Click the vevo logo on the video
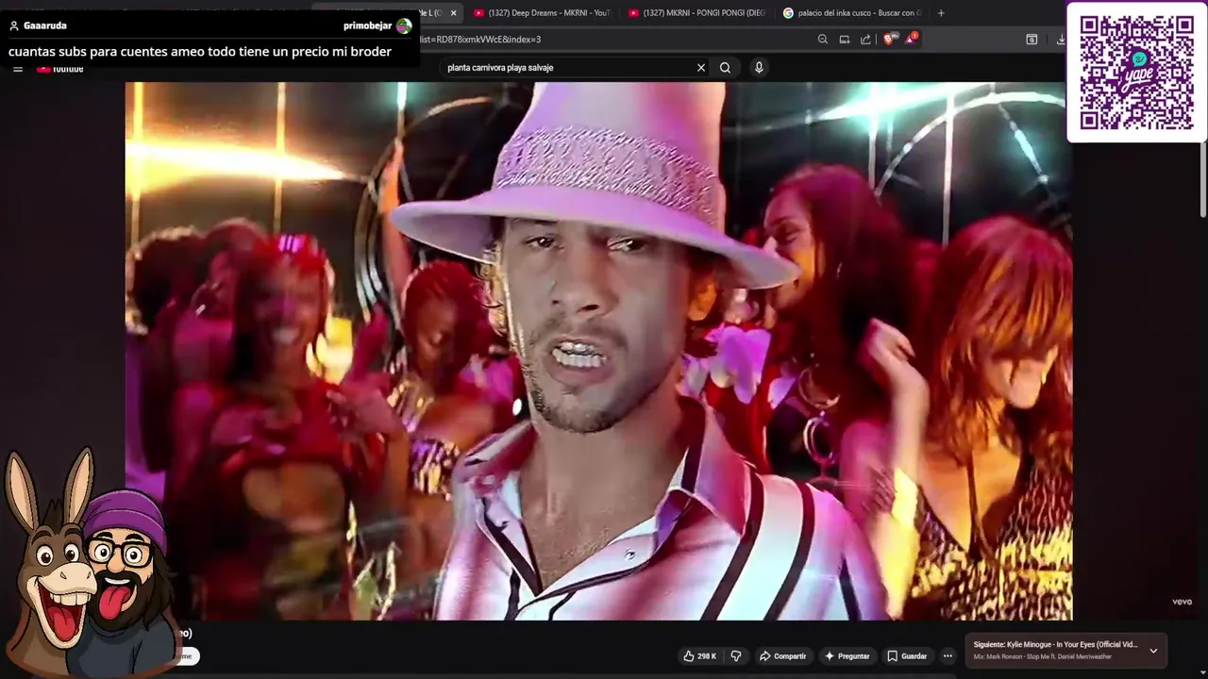Screen dimensions: 1208x679 coord(1182,602)
